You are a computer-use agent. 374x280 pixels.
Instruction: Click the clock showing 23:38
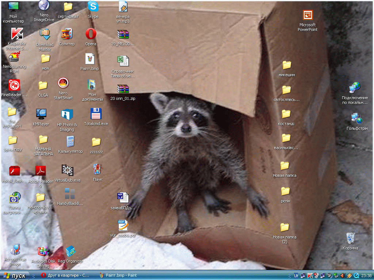click(x=366, y=276)
